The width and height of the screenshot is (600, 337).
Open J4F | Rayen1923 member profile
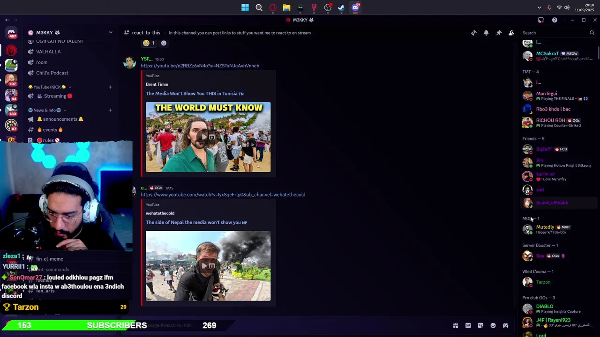click(x=559, y=322)
